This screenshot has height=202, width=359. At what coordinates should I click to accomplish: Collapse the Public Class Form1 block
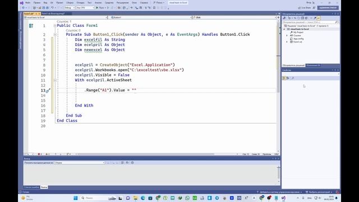tap(55, 26)
